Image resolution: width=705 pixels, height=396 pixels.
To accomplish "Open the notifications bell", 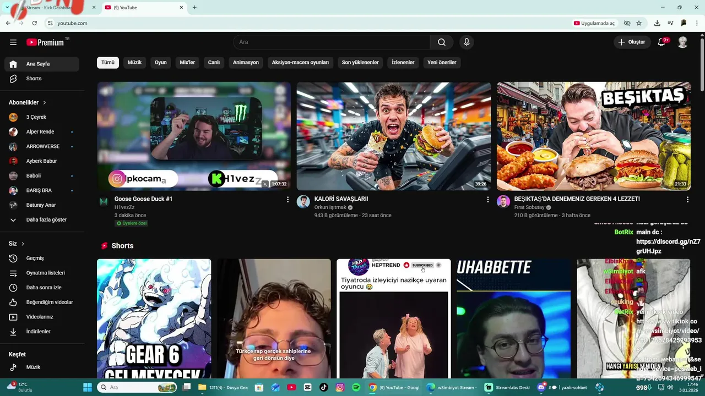I will (x=662, y=42).
